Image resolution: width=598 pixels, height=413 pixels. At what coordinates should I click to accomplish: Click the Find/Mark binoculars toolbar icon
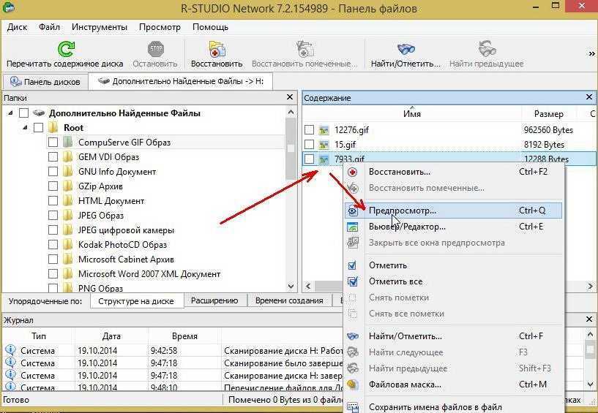click(405, 49)
